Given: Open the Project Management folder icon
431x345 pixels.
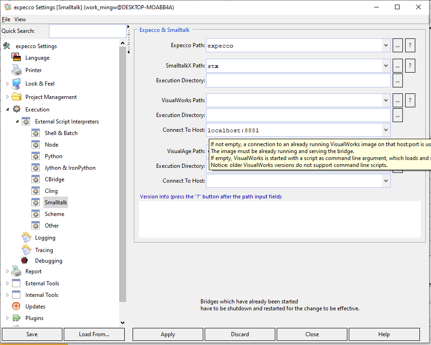Looking at the screenshot, I should [17, 97].
